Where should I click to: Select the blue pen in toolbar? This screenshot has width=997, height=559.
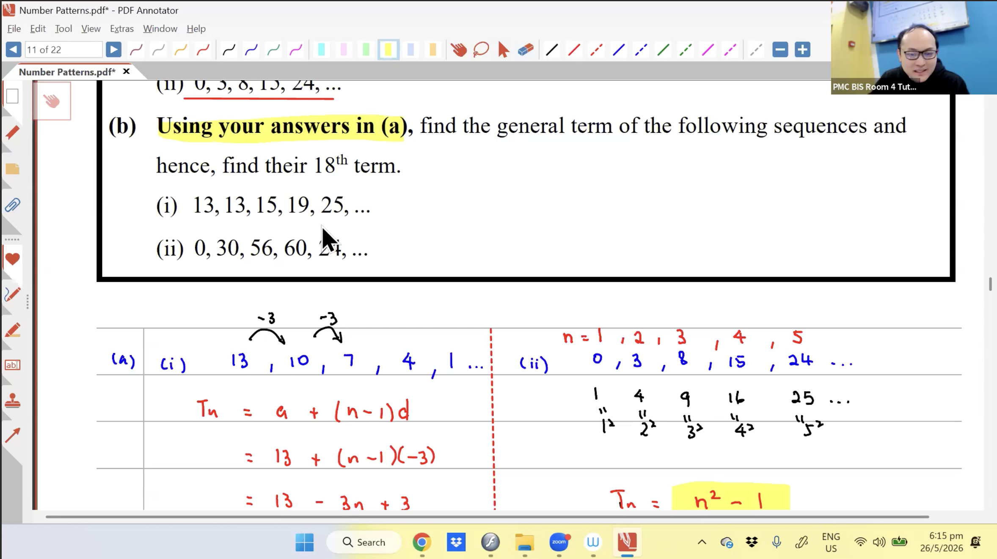point(251,50)
